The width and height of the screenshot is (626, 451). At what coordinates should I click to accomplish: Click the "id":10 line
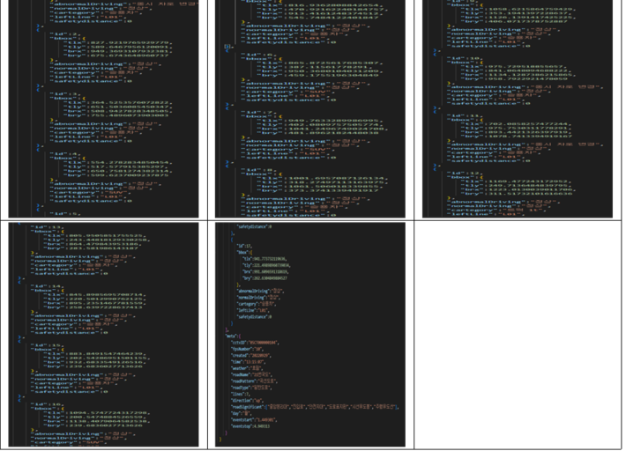tap(465, 58)
